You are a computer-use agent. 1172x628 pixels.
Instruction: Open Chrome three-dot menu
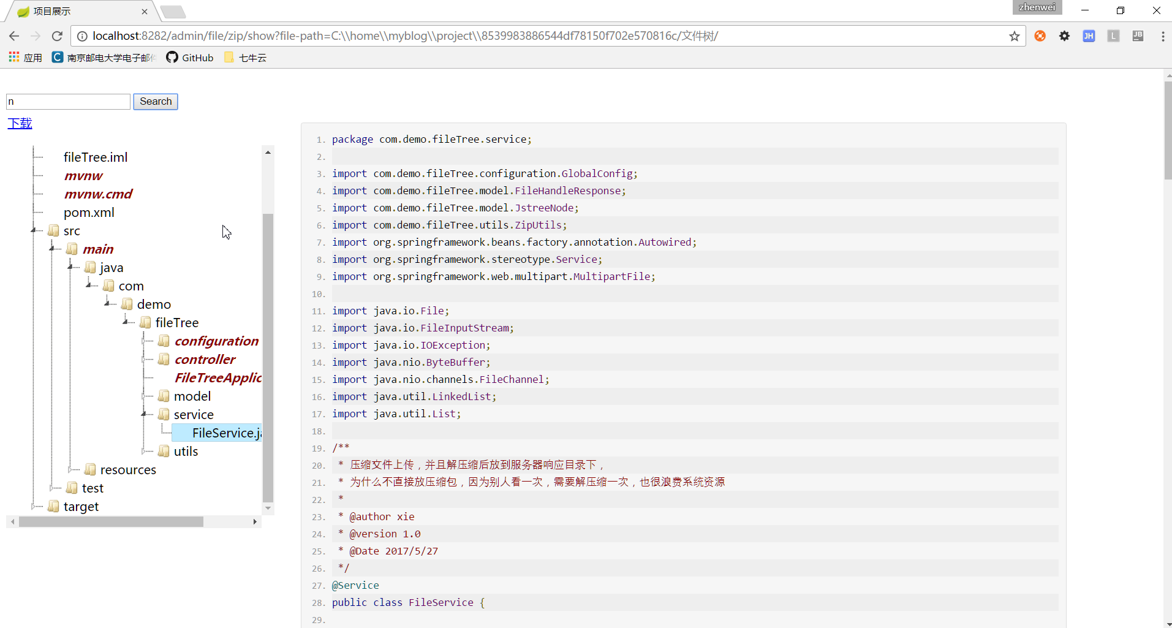pos(1163,36)
